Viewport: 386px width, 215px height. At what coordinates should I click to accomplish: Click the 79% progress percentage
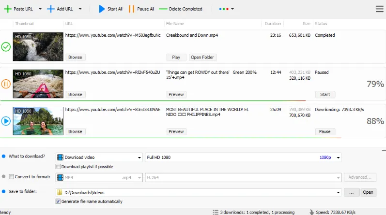(x=375, y=84)
